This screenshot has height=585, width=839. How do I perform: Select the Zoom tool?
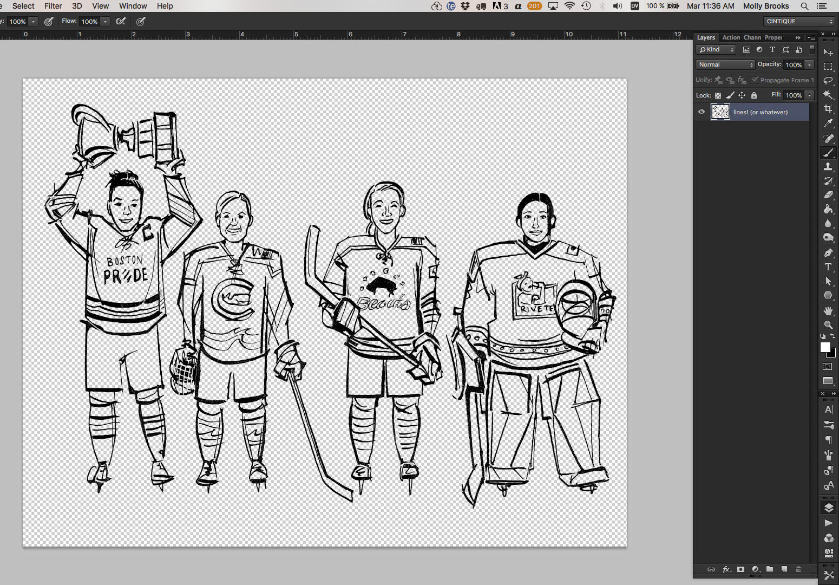[x=828, y=325]
